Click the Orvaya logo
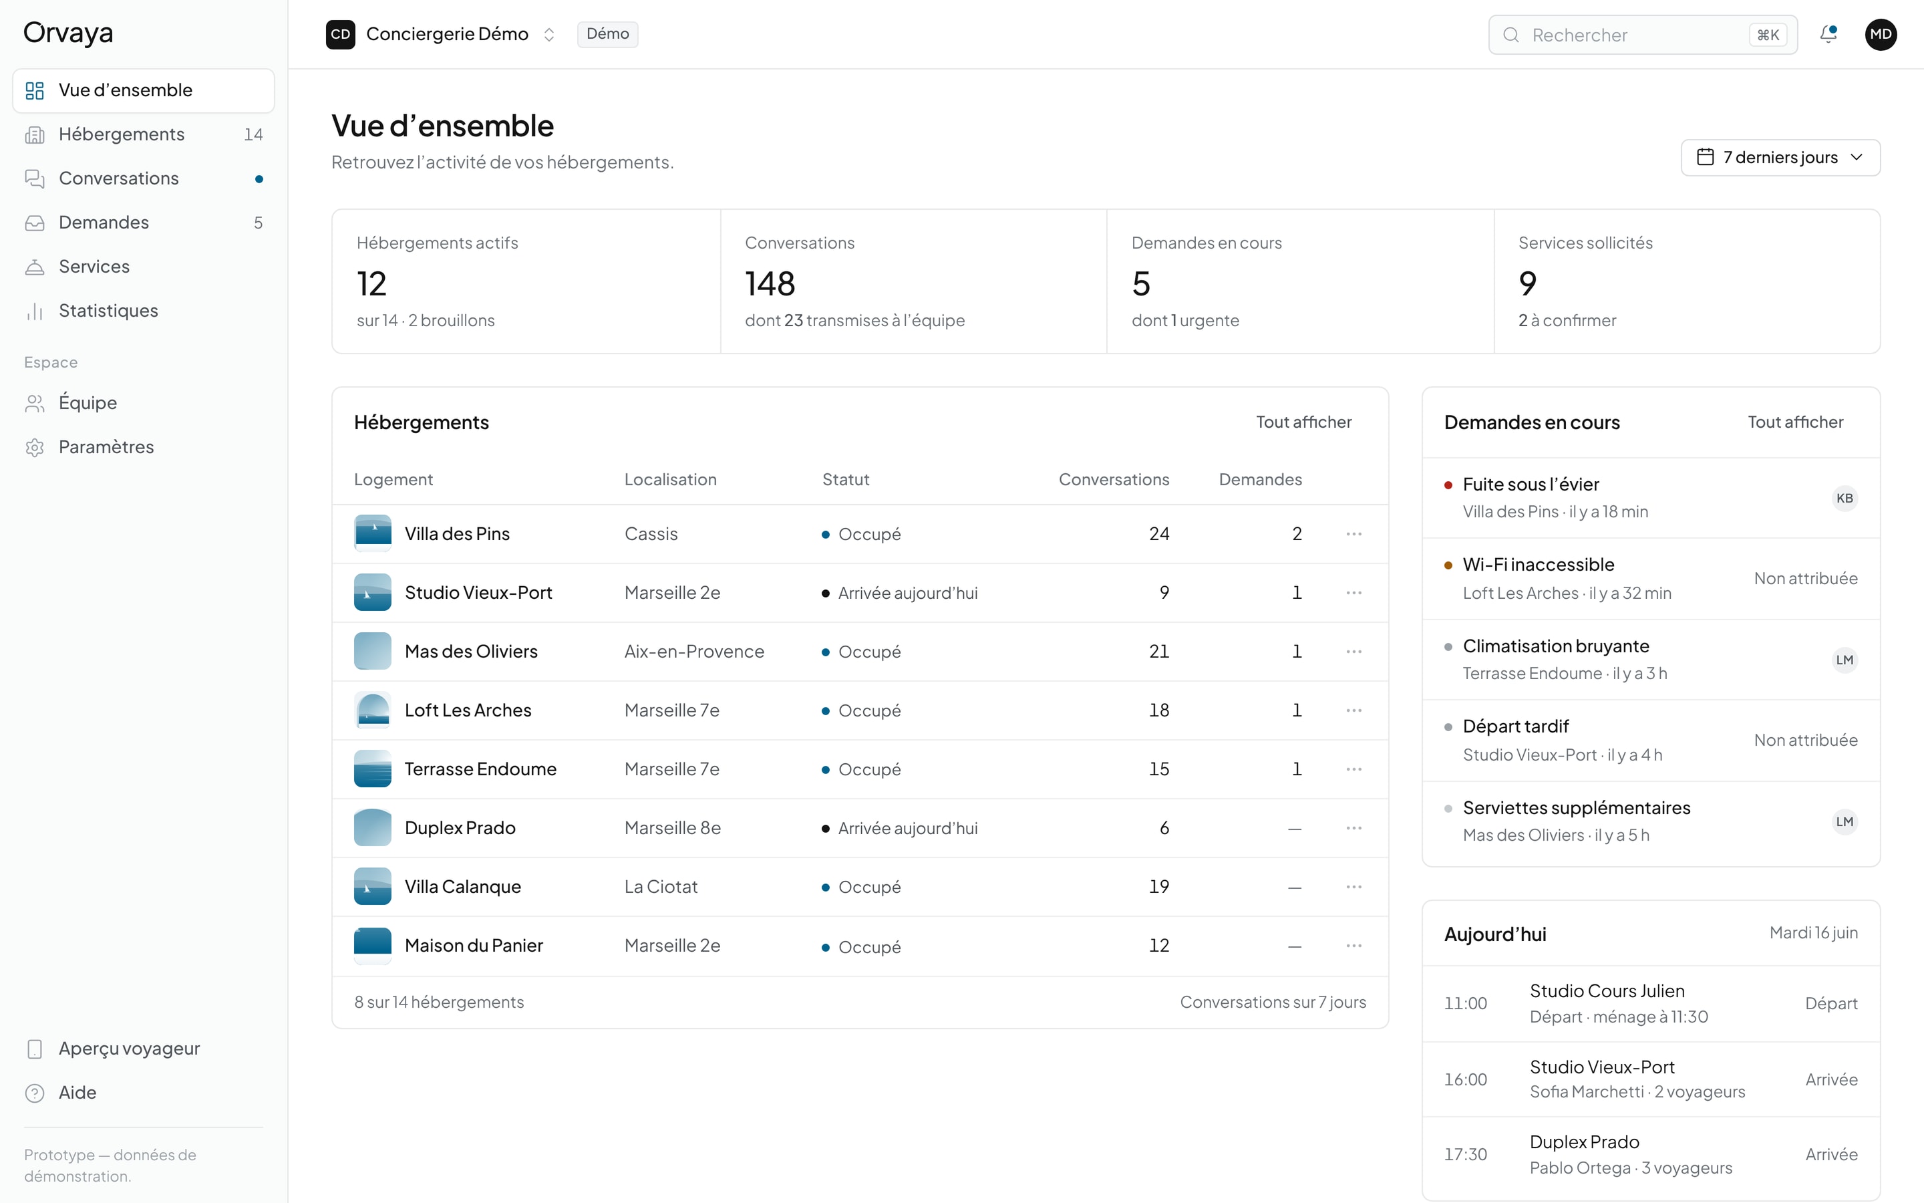Viewport: 1924px width, 1203px height. point(68,33)
